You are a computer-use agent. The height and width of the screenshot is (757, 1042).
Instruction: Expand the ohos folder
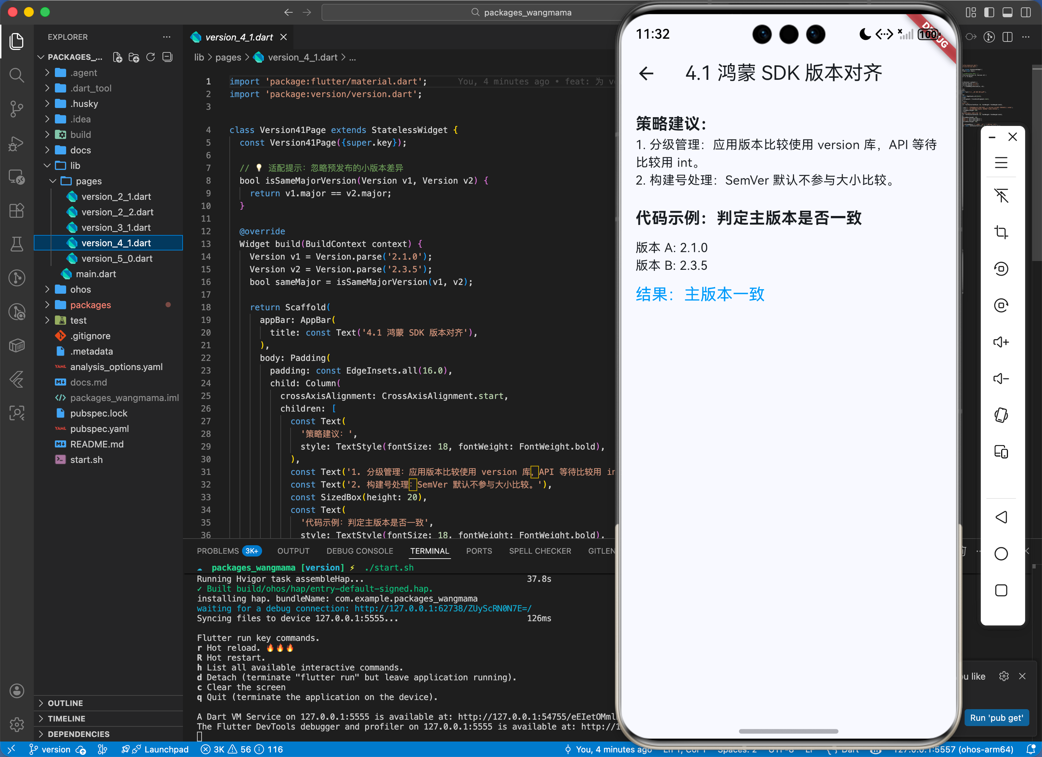point(81,290)
